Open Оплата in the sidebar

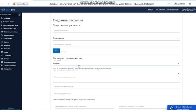7,59
